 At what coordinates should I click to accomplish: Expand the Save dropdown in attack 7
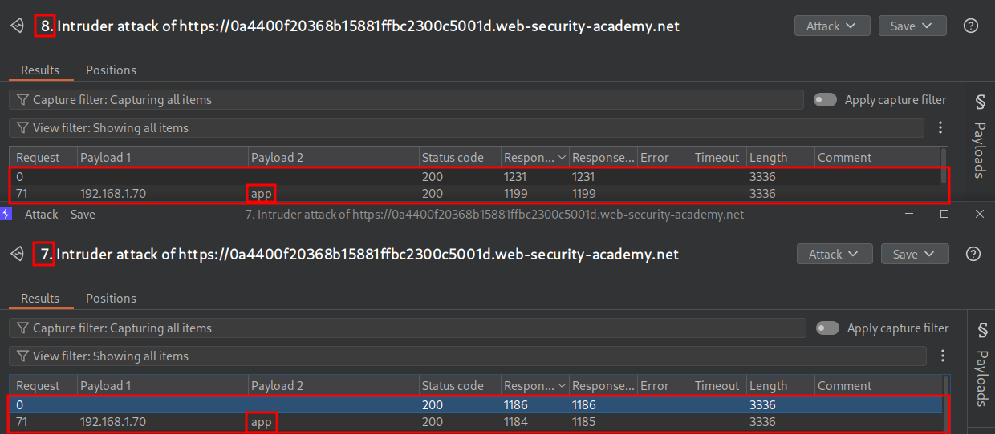914,254
